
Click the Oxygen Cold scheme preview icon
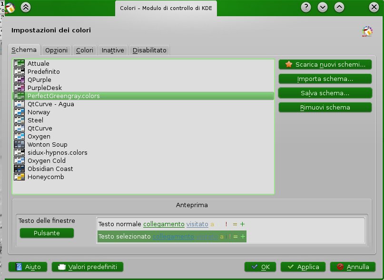(x=20, y=160)
